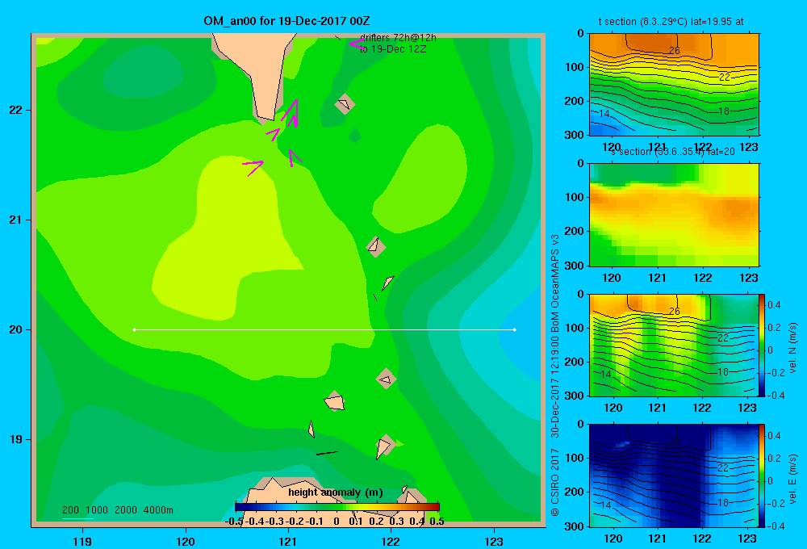The height and width of the screenshot is (549, 807).
Task: Click latitude label 21 on the main map
Action: pyautogui.click(x=16, y=220)
